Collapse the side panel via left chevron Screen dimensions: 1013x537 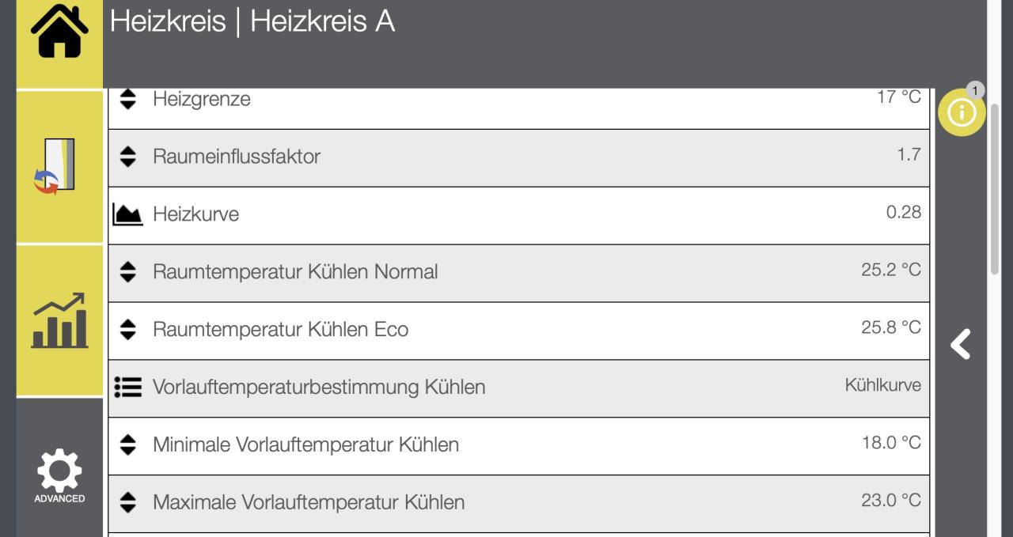(960, 345)
